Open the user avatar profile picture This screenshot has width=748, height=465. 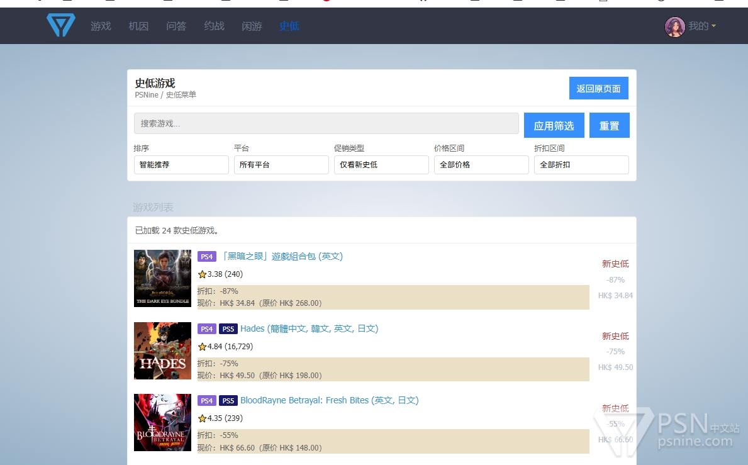(674, 26)
